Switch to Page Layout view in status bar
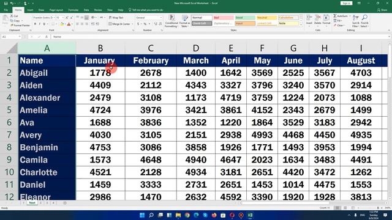The width and height of the screenshot is (392, 220). pos(345,208)
